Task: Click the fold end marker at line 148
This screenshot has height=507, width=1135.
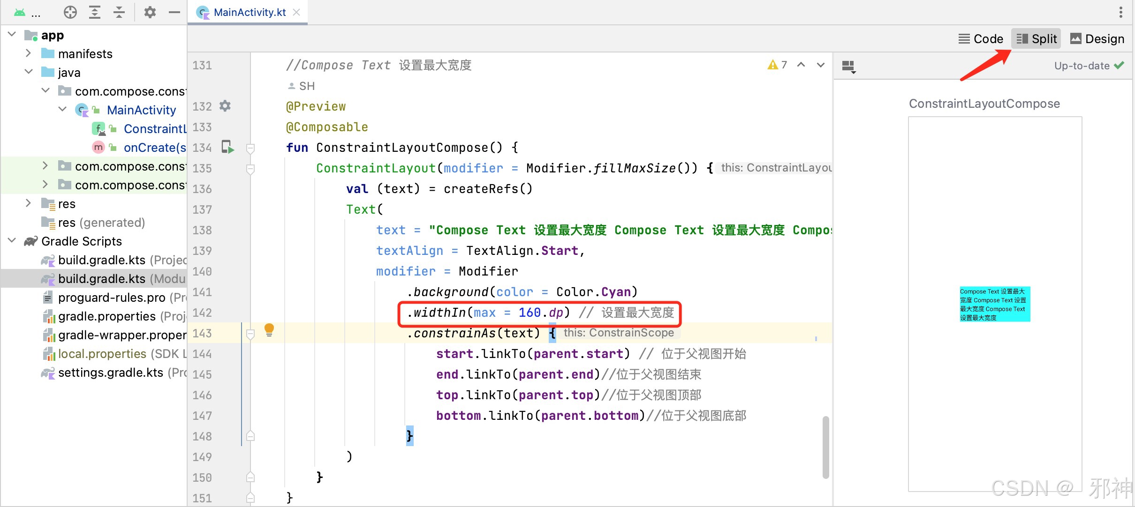Action: (250, 436)
